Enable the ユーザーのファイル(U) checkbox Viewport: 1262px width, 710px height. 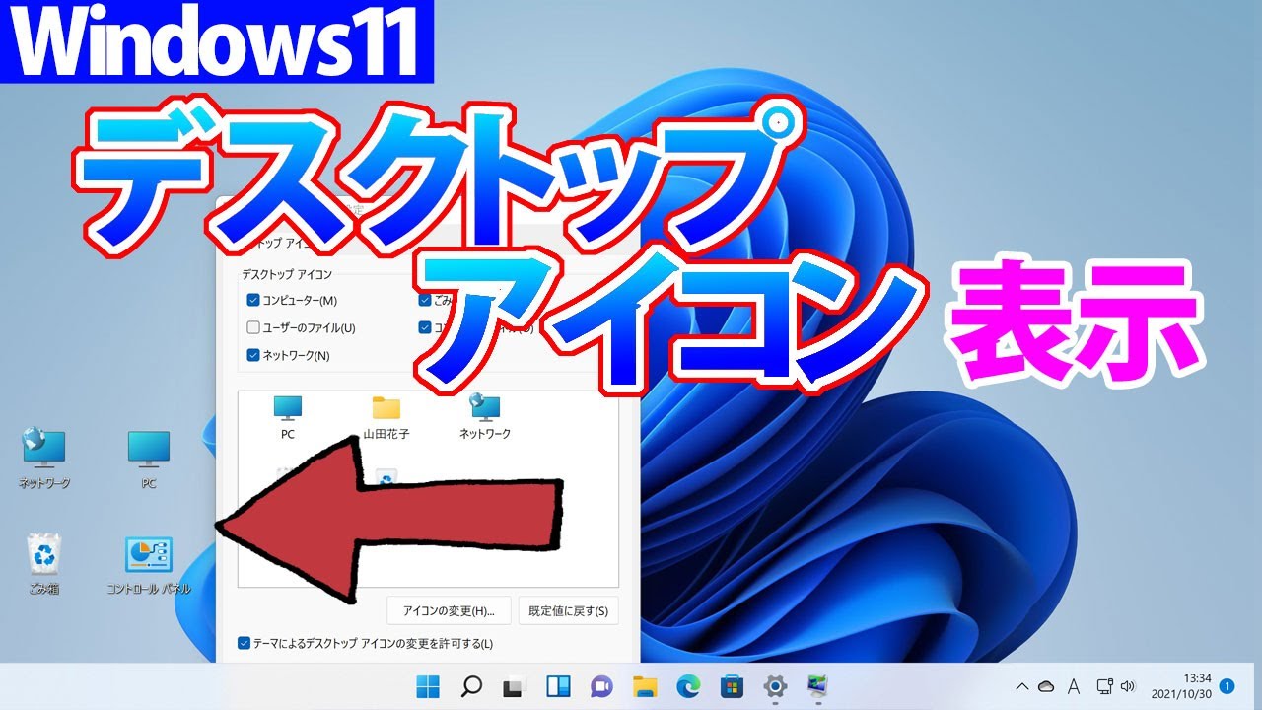coord(253,328)
